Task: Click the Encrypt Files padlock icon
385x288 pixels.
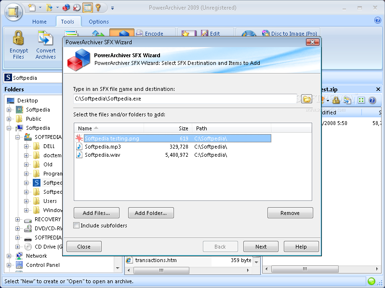Action: click(x=19, y=38)
